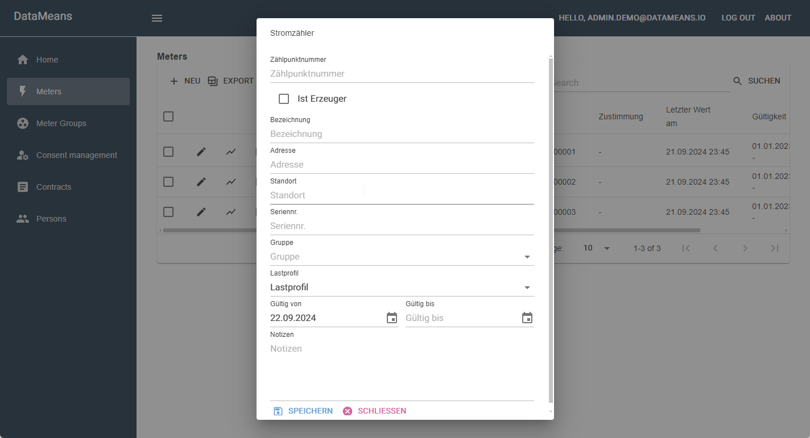
Task: Open calendar picker for Gültig von
Action: pos(392,318)
